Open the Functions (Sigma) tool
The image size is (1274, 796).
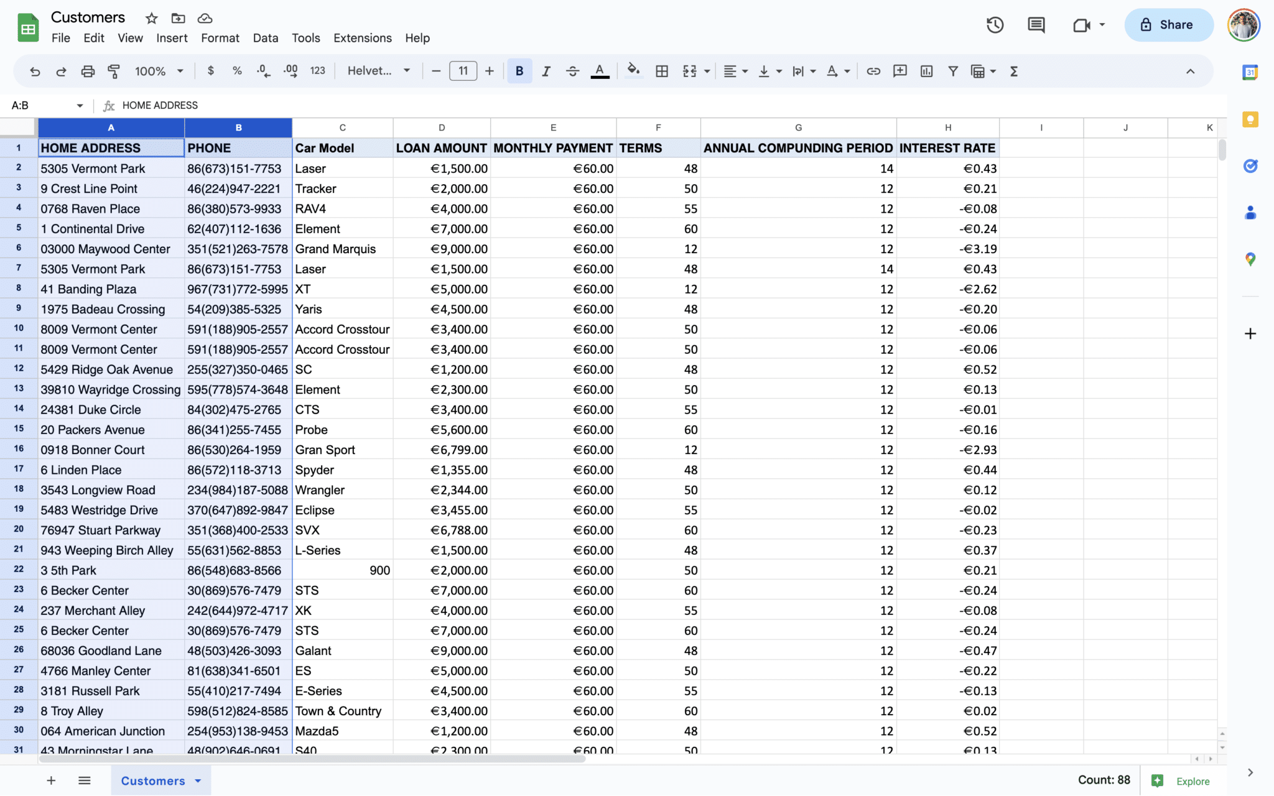tap(1014, 71)
